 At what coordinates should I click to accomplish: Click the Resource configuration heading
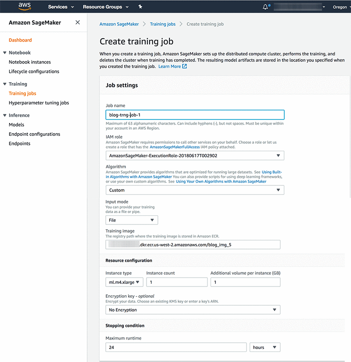(129, 261)
